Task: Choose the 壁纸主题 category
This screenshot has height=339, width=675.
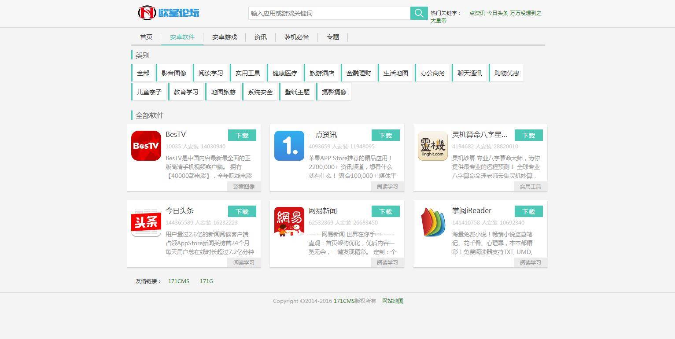Action: click(297, 92)
